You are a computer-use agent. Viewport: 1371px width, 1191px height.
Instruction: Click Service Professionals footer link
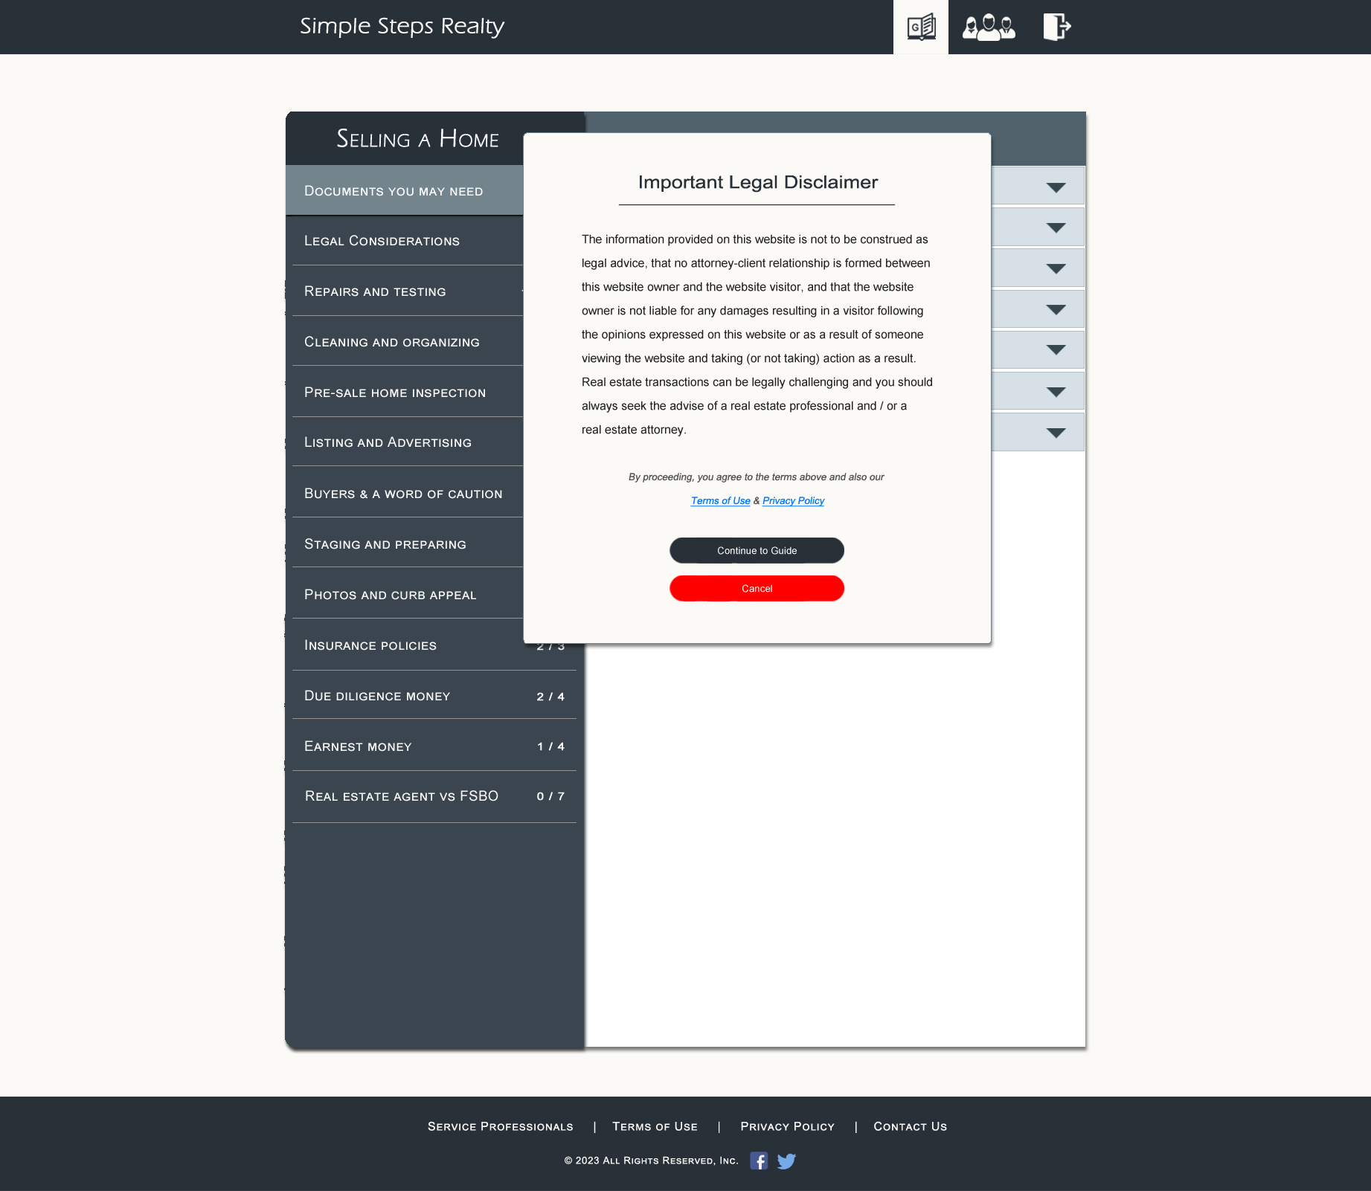click(500, 1126)
